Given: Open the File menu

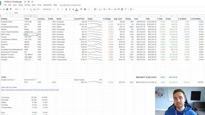Looking at the screenshot, I should [5, 5].
